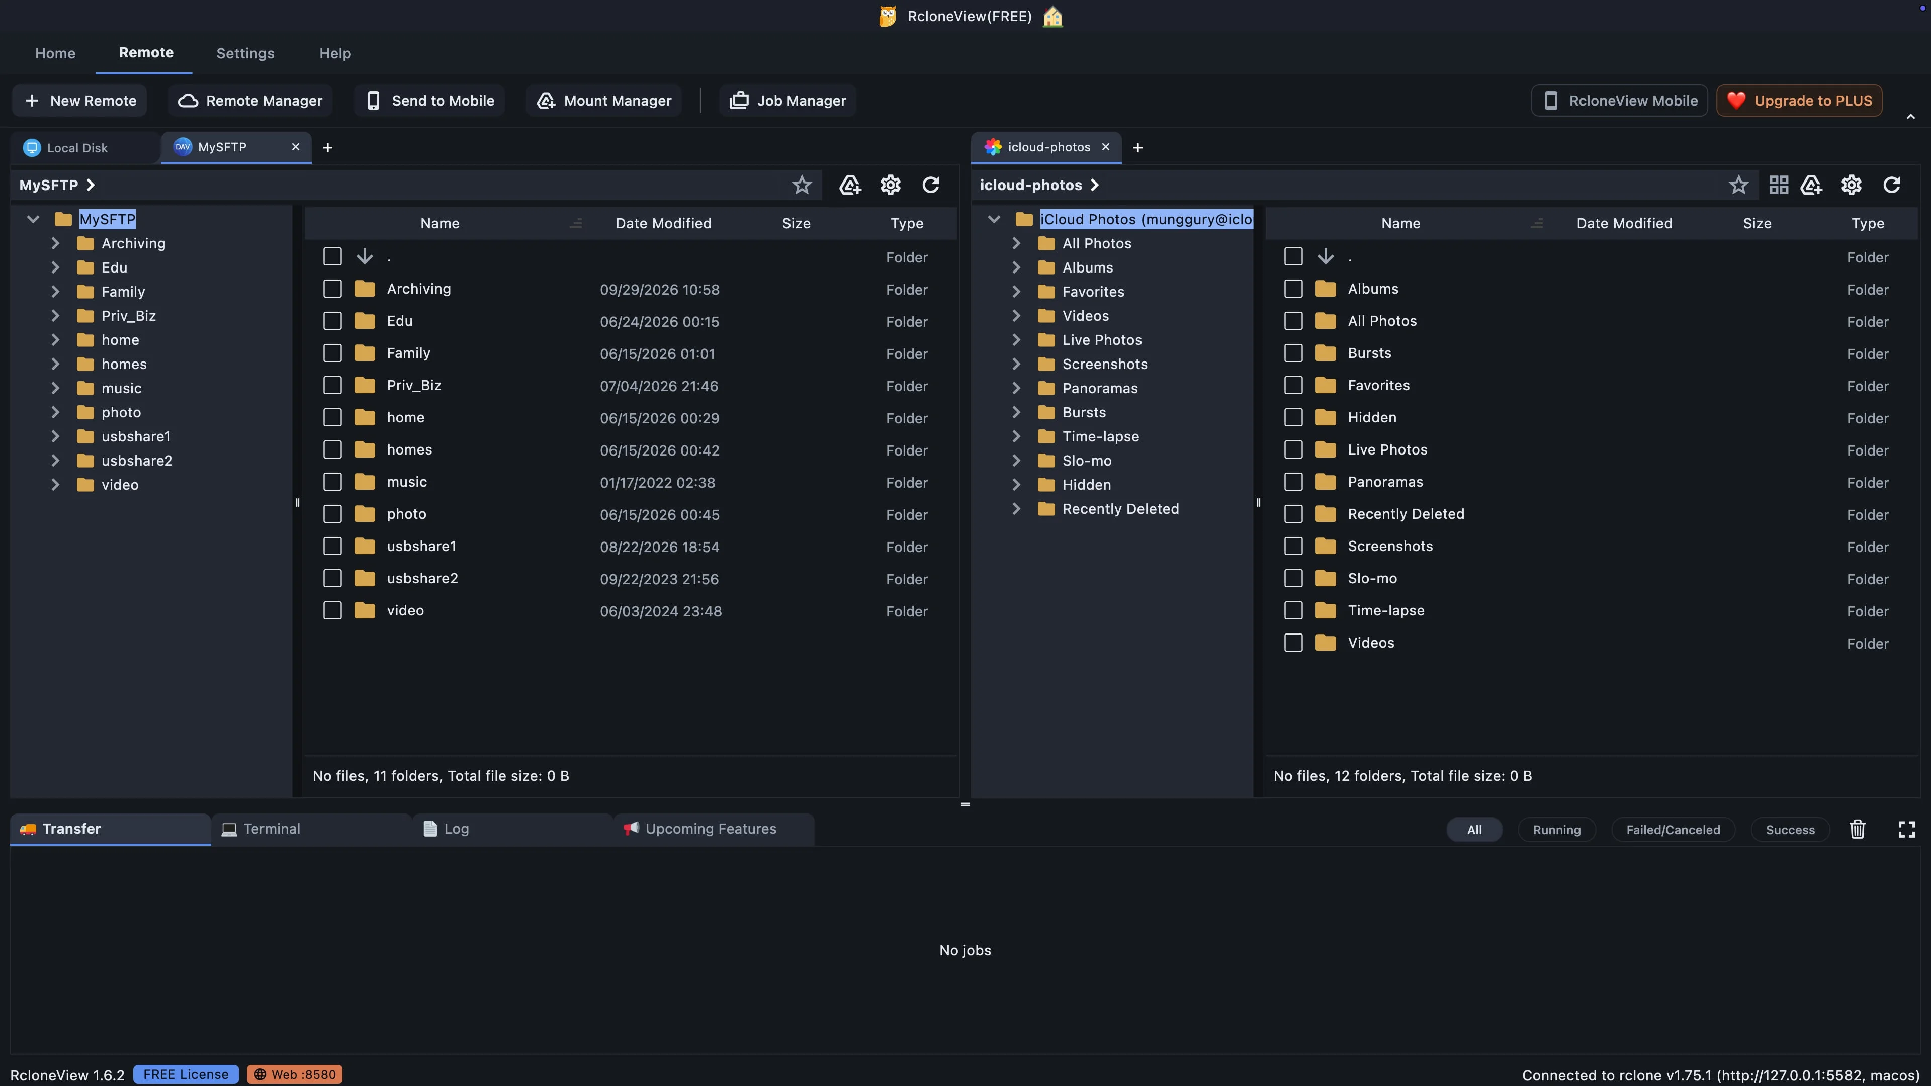The image size is (1931, 1086).
Task: Switch icloud-photos panel to grid view
Action: 1778,185
